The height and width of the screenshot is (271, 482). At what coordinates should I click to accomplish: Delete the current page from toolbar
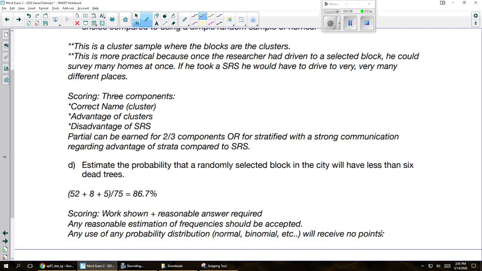click(x=37, y=23)
